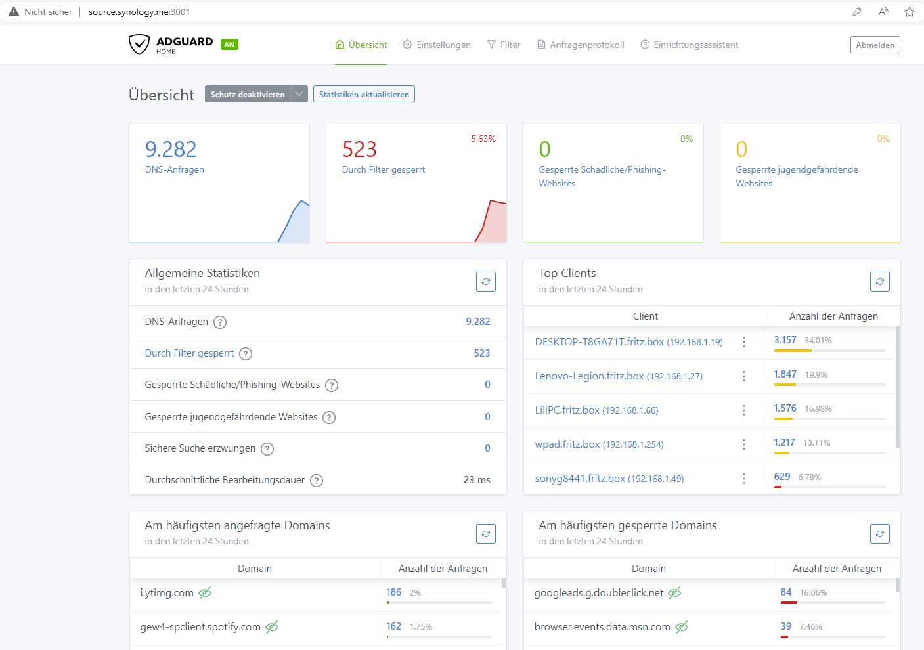
Task: Toggle unblock icon for googleads.g.doubleclick.net
Action: [674, 593]
